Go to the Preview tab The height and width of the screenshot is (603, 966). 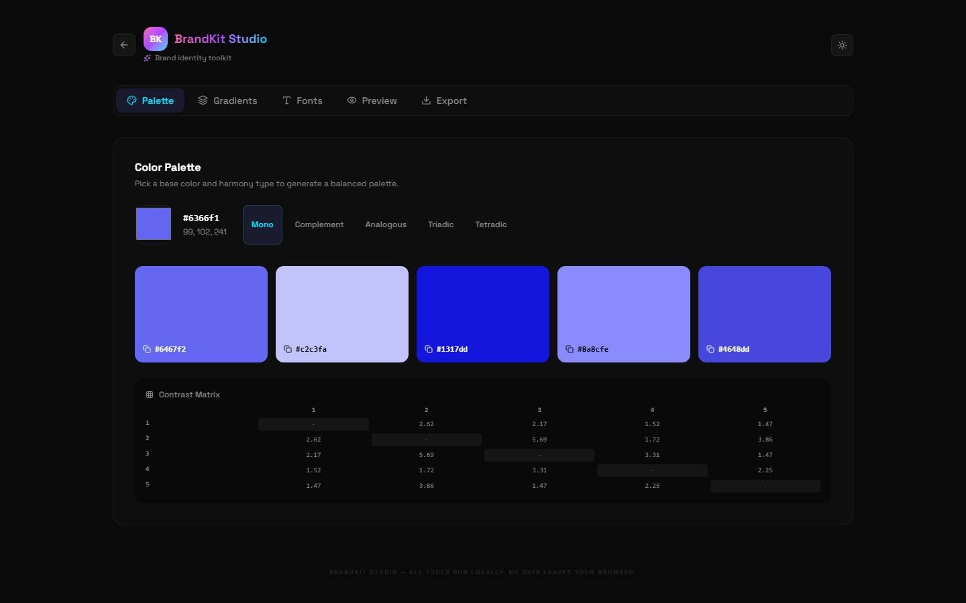[372, 100]
